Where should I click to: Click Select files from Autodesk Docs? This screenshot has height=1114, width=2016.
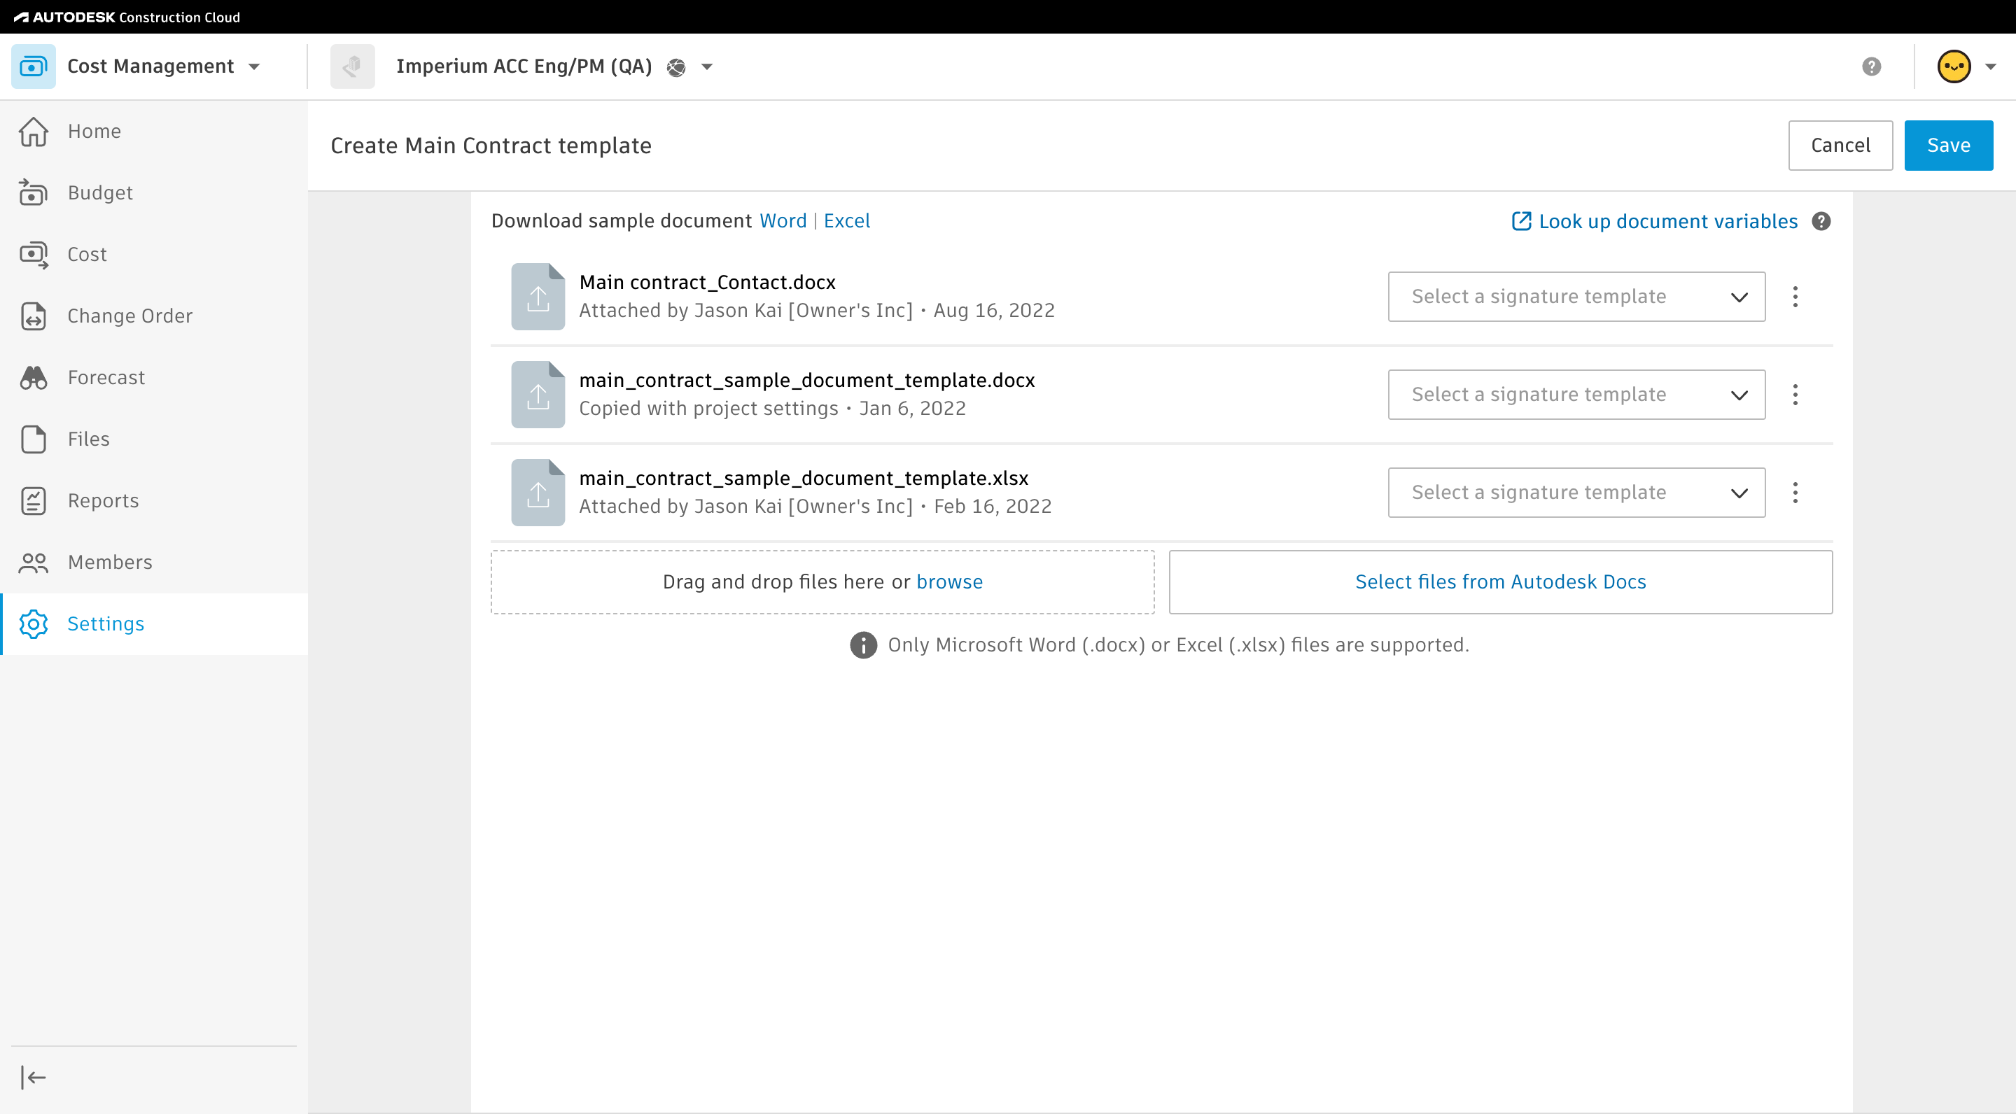[x=1500, y=581]
